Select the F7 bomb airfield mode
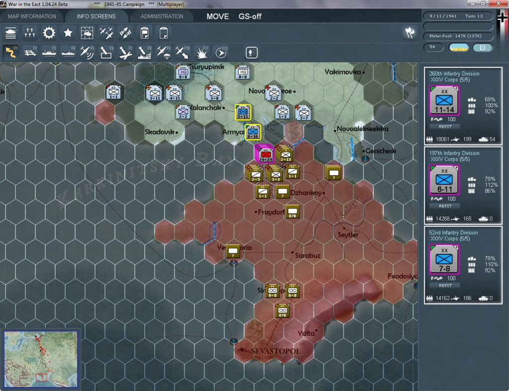Screen dimensions: 509x391 tap(125, 53)
